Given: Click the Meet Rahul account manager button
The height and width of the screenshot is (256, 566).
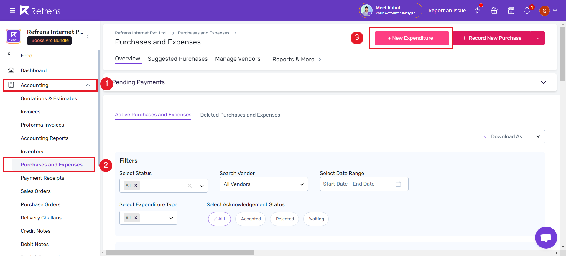Looking at the screenshot, I should click(x=391, y=11).
